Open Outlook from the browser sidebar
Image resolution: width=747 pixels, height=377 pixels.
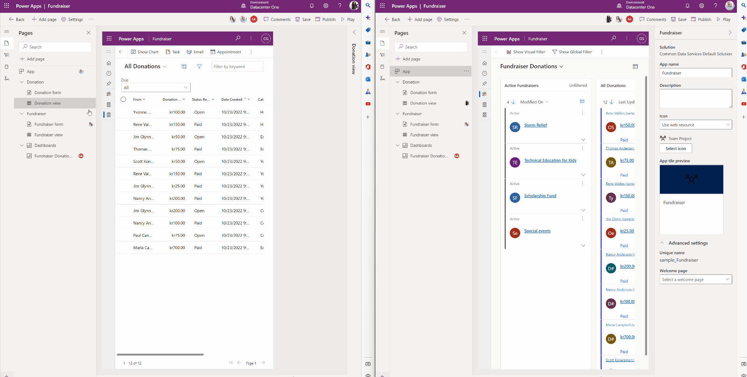(x=368, y=79)
